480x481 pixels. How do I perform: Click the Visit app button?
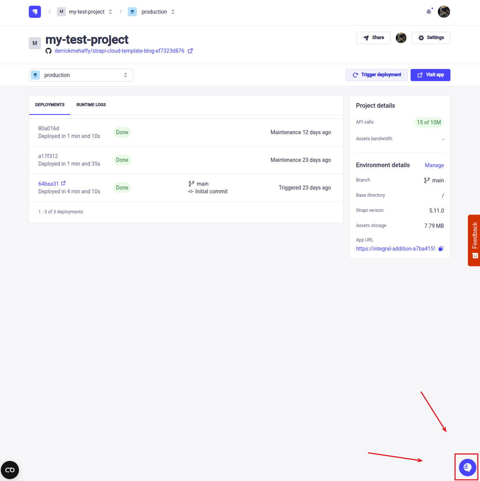(x=430, y=75)
